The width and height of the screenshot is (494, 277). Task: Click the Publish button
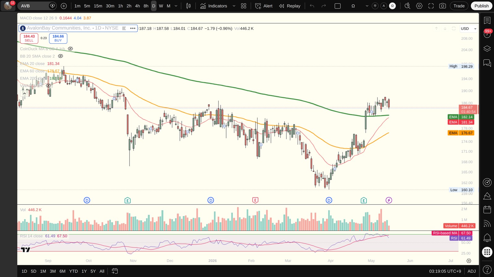pos(481,6)
